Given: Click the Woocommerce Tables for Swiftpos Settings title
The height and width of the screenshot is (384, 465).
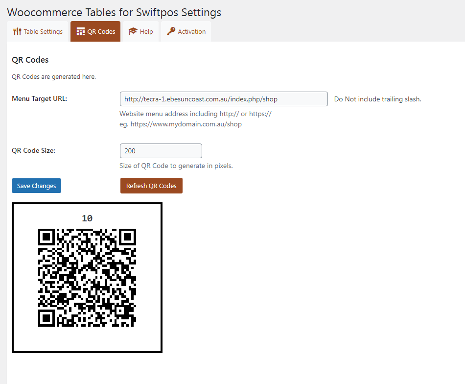Looking at the screenshot, I should click(x=114, y=12).
